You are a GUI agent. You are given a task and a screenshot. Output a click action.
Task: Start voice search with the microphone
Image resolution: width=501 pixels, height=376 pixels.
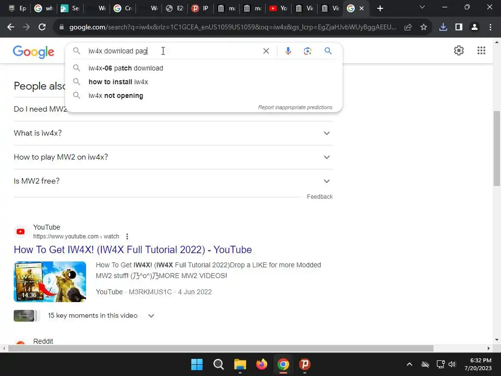coord(288,51)
